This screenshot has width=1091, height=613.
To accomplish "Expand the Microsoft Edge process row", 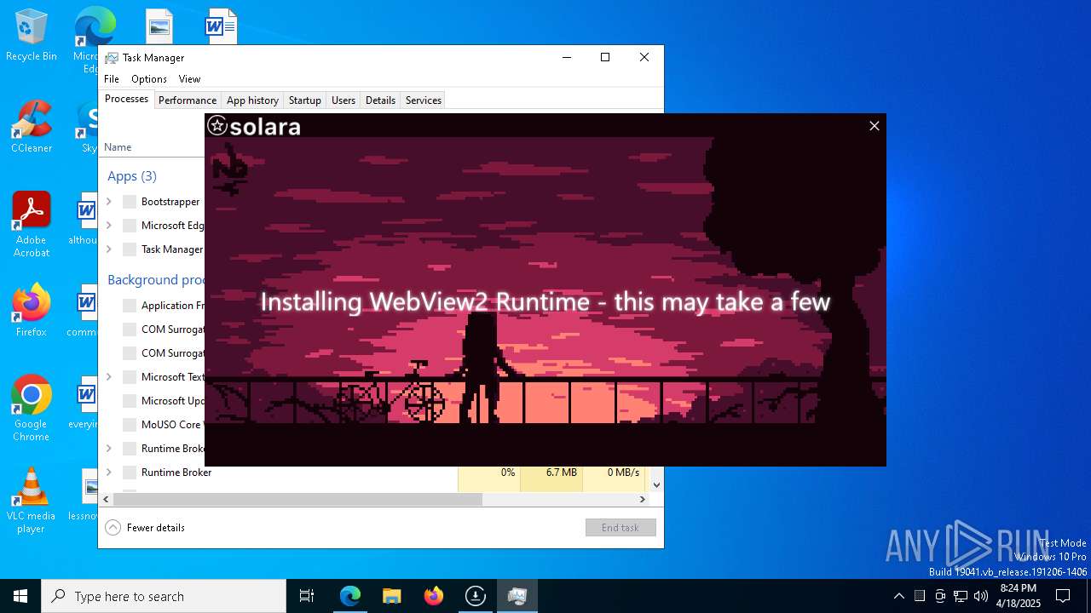I will [x=109, y=226].
